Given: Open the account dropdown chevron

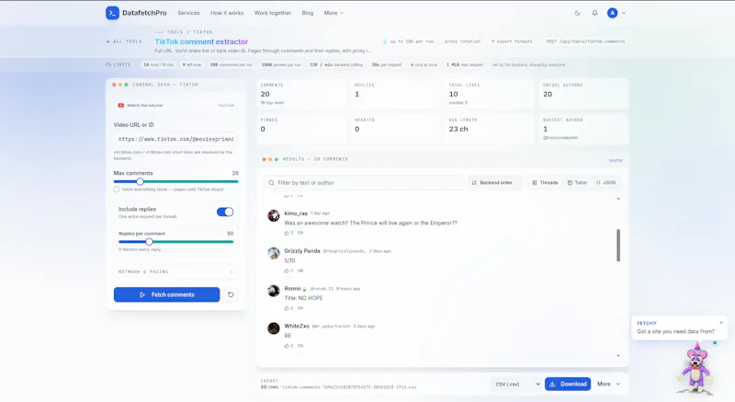Looking at the screenshot, I should pyautogui.click(x=624, y=13).
